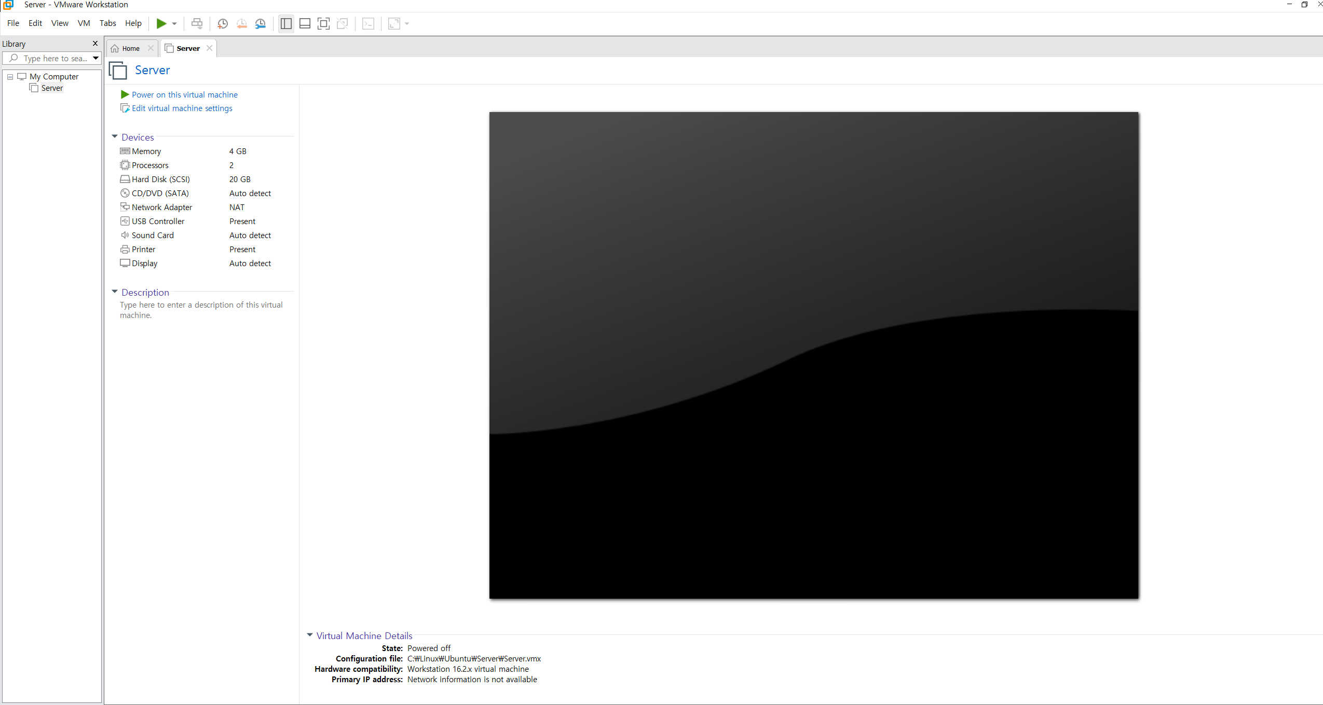This screenshot has height=705, width=1323.
Task: Open the VM menu
Action: coord(84,23)
